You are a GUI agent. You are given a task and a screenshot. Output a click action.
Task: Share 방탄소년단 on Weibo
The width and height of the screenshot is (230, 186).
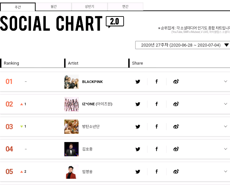[176, 127]
